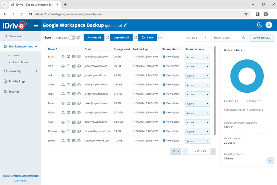
Task: Click info icon next to Seats button
Action: click(160, 38)
